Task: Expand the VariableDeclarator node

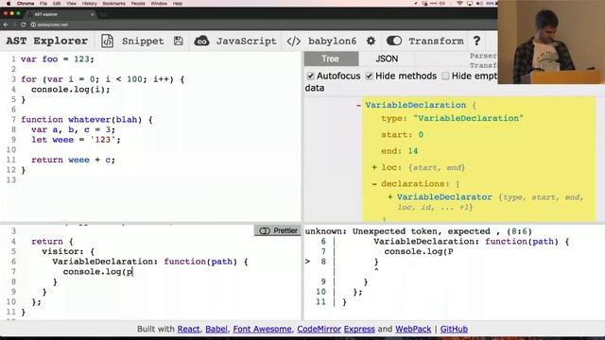Action: tap(390, 197)
